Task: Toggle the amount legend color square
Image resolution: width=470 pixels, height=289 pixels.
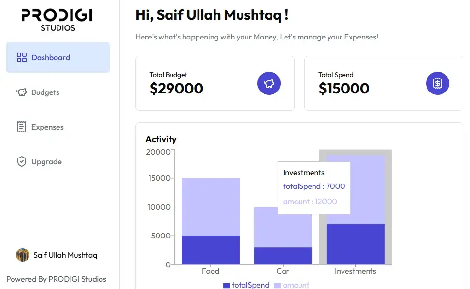Action: [277, 286]
